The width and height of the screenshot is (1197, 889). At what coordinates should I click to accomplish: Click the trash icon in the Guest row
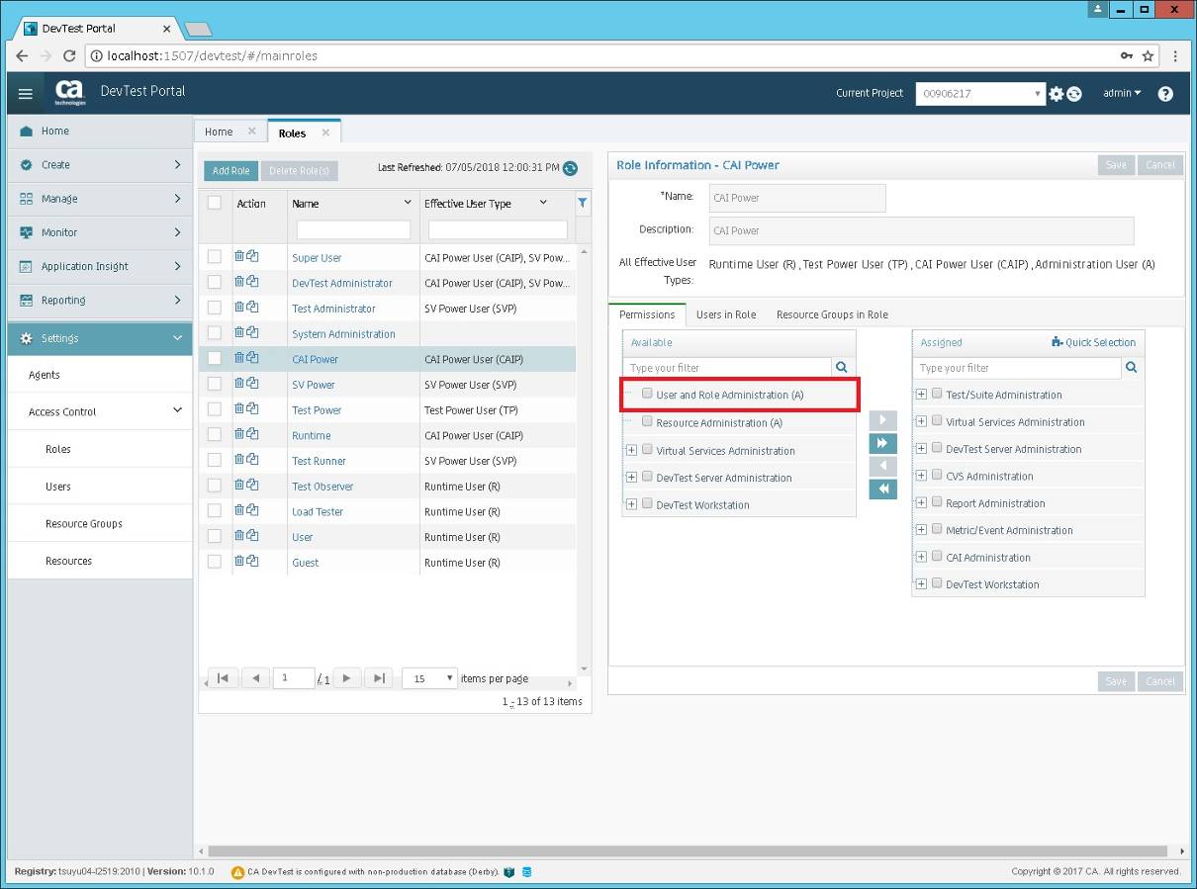(x=239, y=562)
